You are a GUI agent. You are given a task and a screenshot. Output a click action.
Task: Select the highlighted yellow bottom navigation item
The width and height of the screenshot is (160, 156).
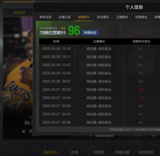point(50,152)
